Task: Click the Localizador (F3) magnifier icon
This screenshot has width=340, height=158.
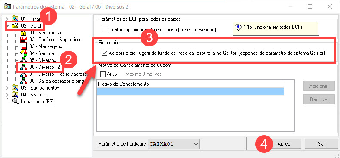Action: pos(15,102)
